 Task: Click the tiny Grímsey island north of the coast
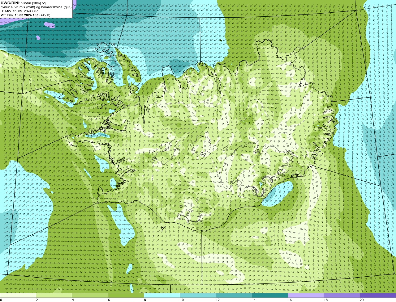pos(221,40)
